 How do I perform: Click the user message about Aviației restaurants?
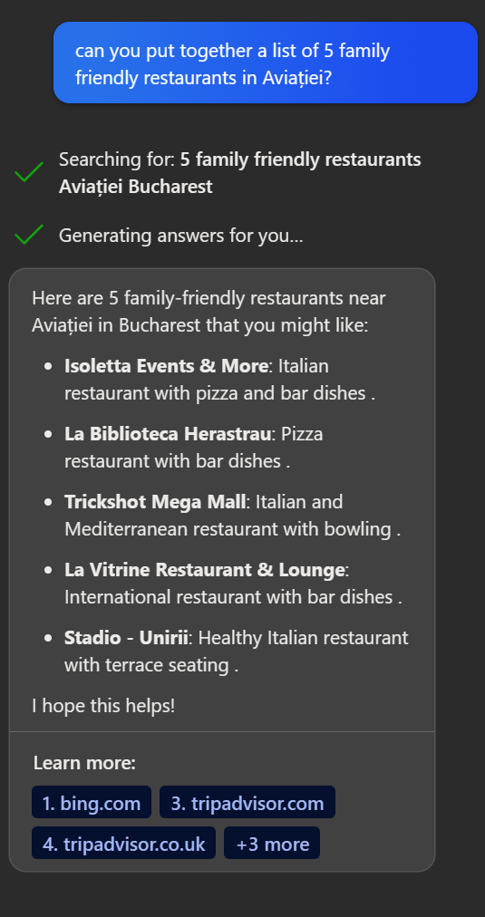[266, 63]
